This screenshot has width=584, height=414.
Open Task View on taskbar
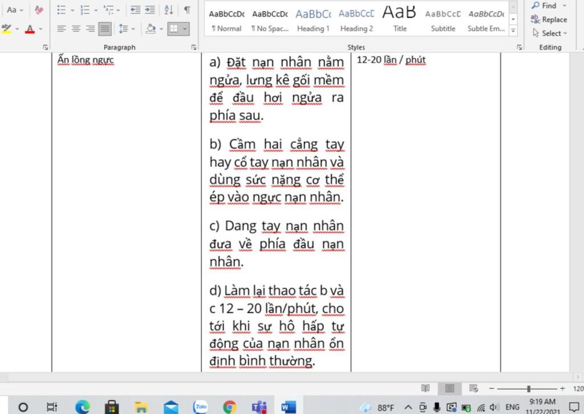52,407
